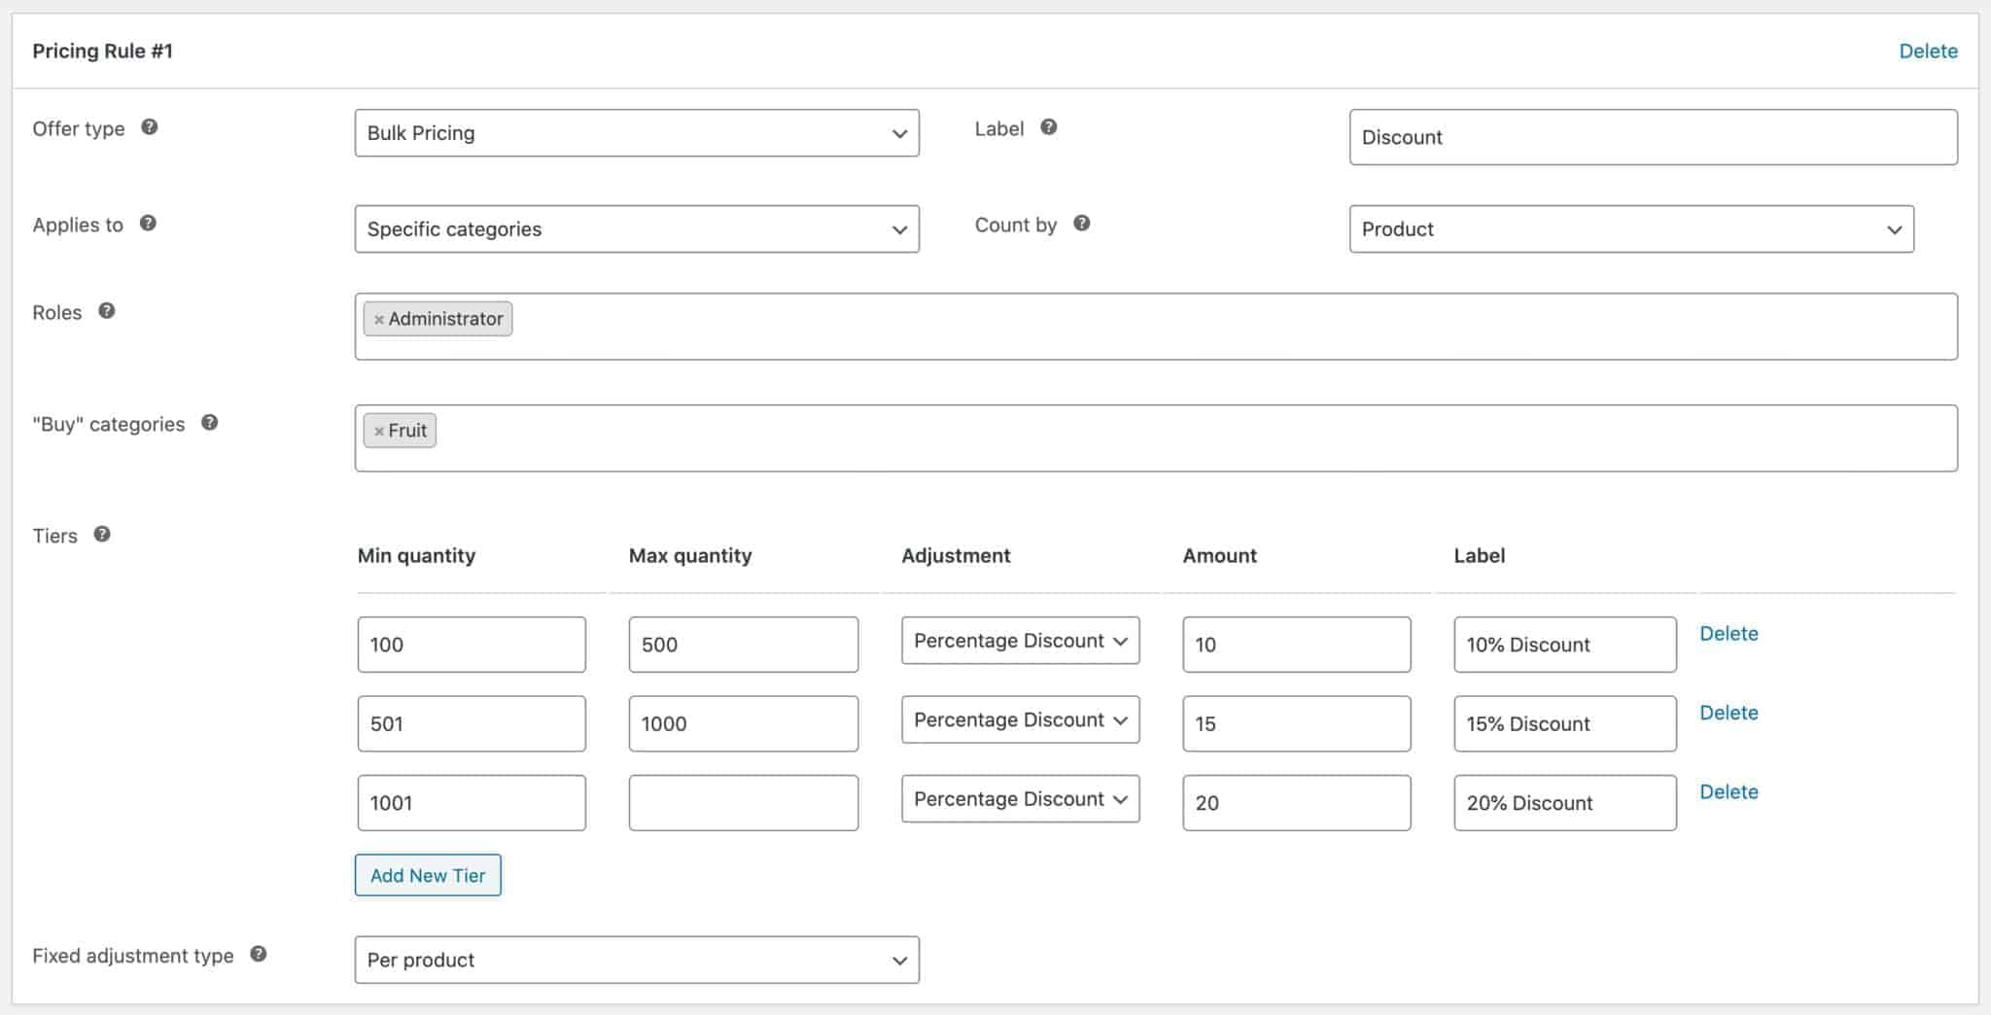The width and height of the screenshot is (1991, 1015).
Task: Click the empty Max quantity field
Action: click(x=743, y=803)
